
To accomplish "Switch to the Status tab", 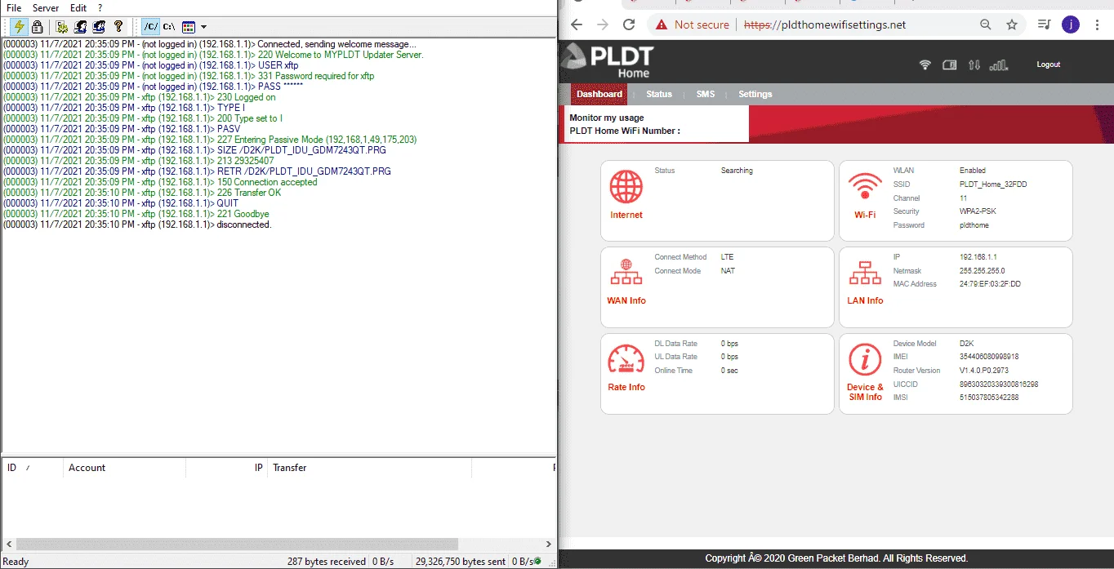I will click(659, 94).
